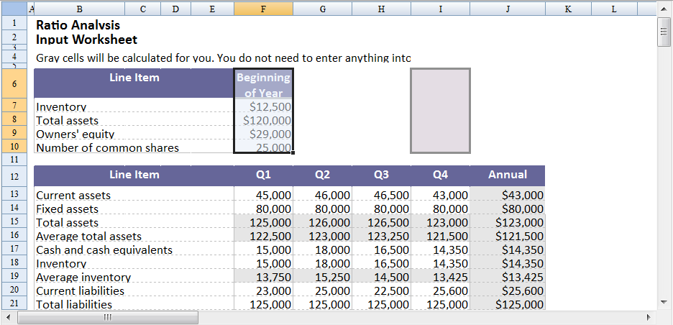Click the Q4 Current liabilities value 25,600
The height and width of the screenshot is (325, 673).
click(x=440, y=290)
